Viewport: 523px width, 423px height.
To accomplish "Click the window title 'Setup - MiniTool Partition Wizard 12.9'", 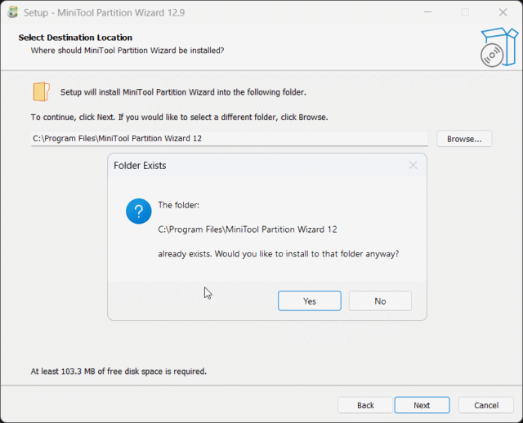I will coord(104,13).
